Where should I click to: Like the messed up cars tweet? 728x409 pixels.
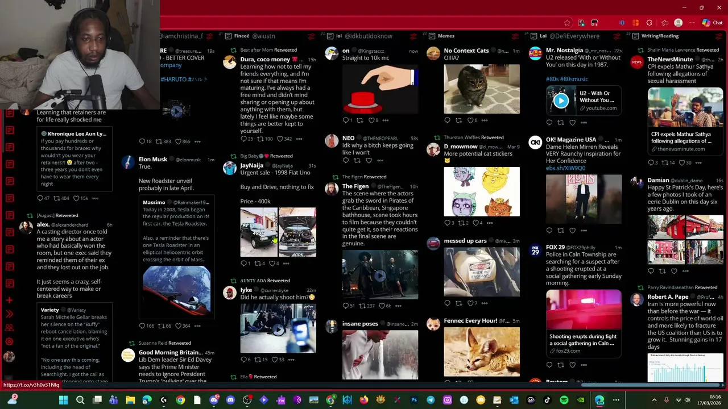[471, 303]
